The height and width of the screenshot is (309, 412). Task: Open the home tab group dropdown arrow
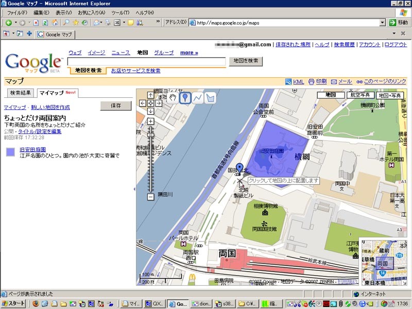(13, 33)
